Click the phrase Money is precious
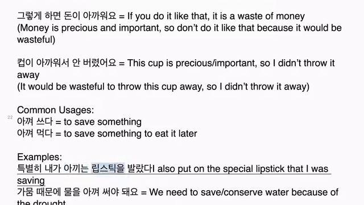 pyautogui.click(x=58, y=28)
